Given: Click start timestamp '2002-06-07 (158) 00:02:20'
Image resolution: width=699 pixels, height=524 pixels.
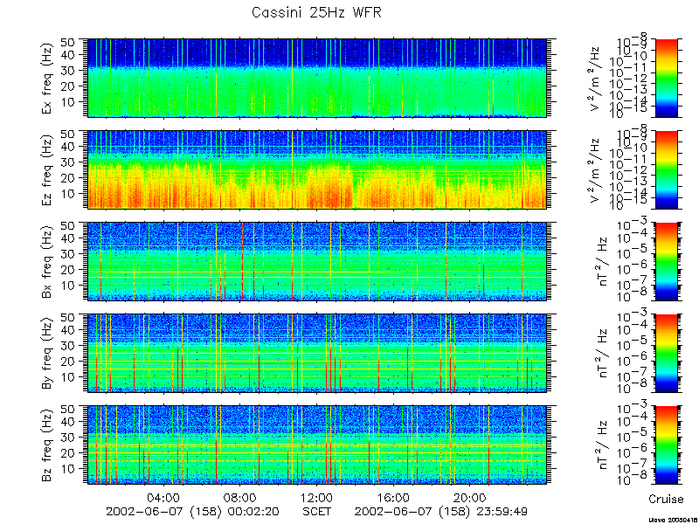Looking at the screenshot, I should click(x=192, y=511).
